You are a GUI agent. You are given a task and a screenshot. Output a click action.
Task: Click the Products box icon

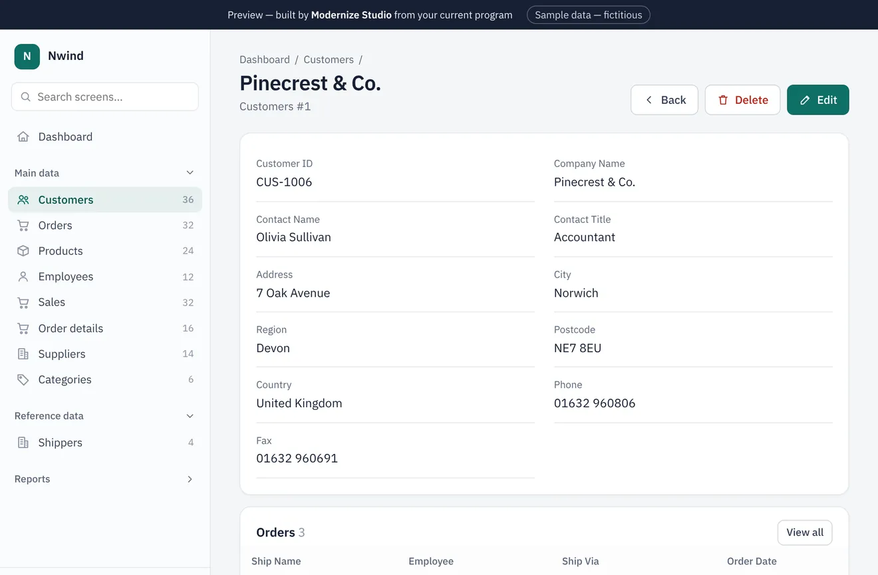pos(23,251)
